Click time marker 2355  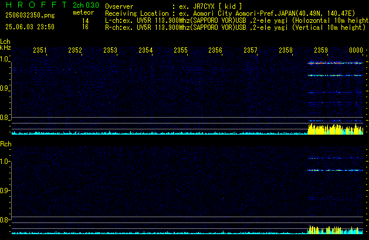pos(181,50)
